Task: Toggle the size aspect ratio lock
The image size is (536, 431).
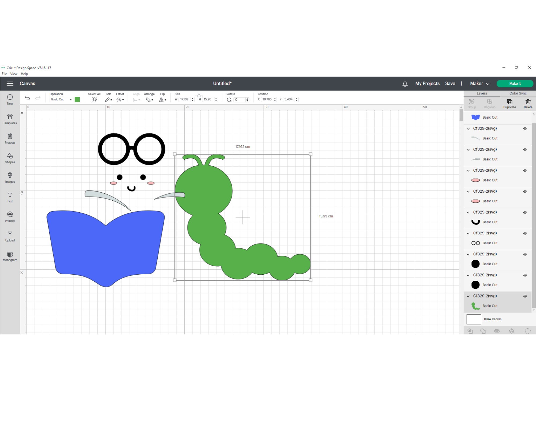Action: click(199, 95)
